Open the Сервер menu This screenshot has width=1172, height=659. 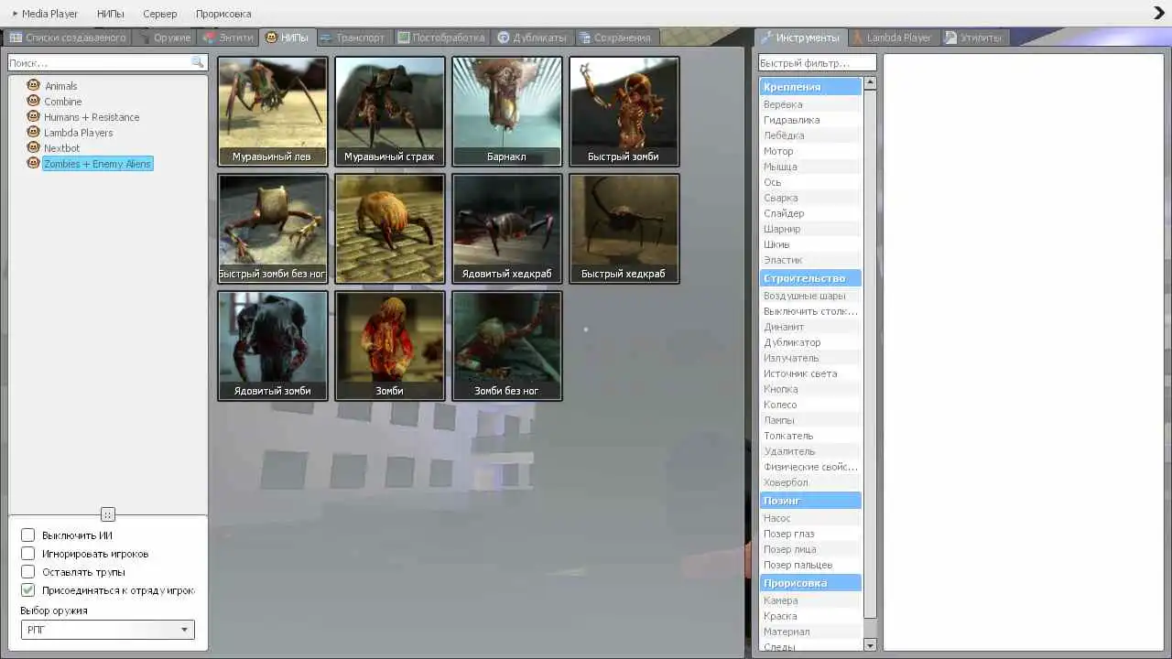(160, 14)
